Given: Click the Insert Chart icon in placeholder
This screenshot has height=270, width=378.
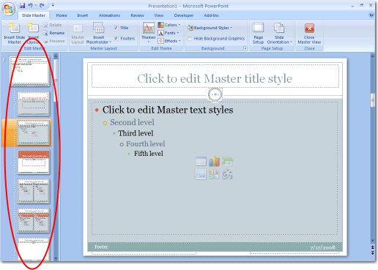Looking at the screenshot, I should point(214,162).
